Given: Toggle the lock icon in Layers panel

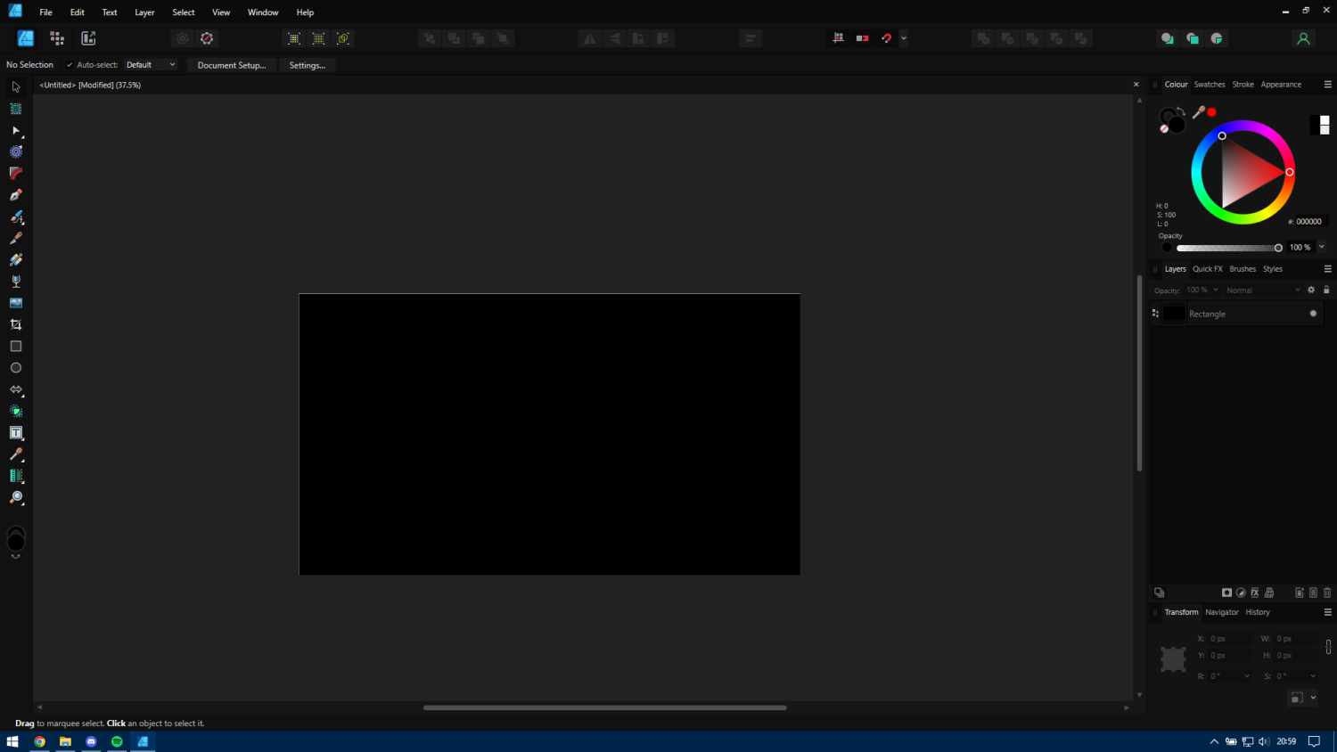Looking at the screenshot, I should point(1326,290).
